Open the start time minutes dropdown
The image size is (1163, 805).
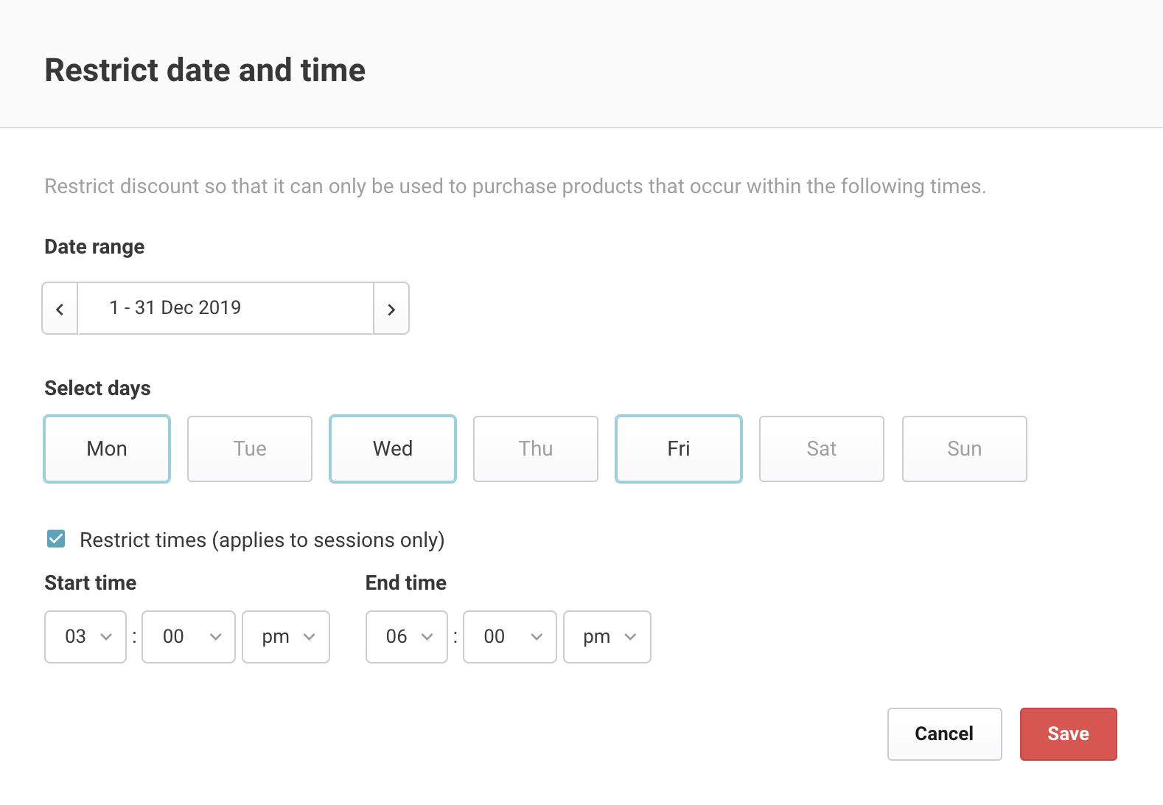coord(189,637)
